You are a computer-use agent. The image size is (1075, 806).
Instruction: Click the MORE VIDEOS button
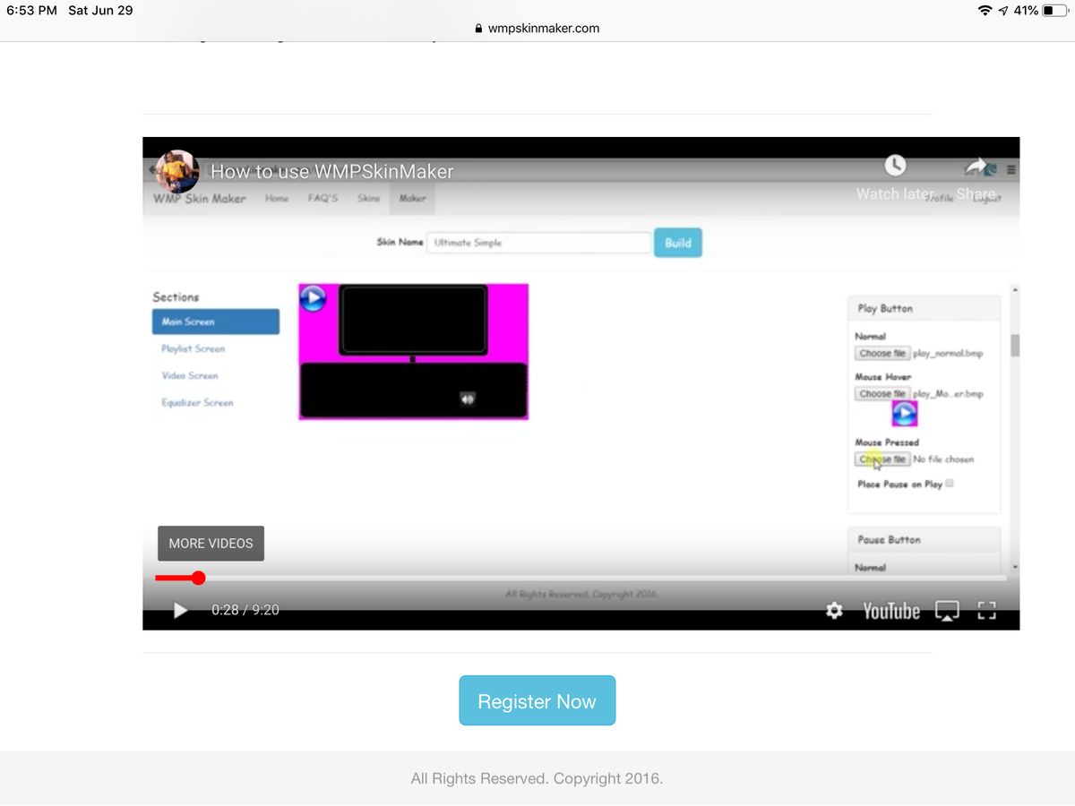coord(211,544)
